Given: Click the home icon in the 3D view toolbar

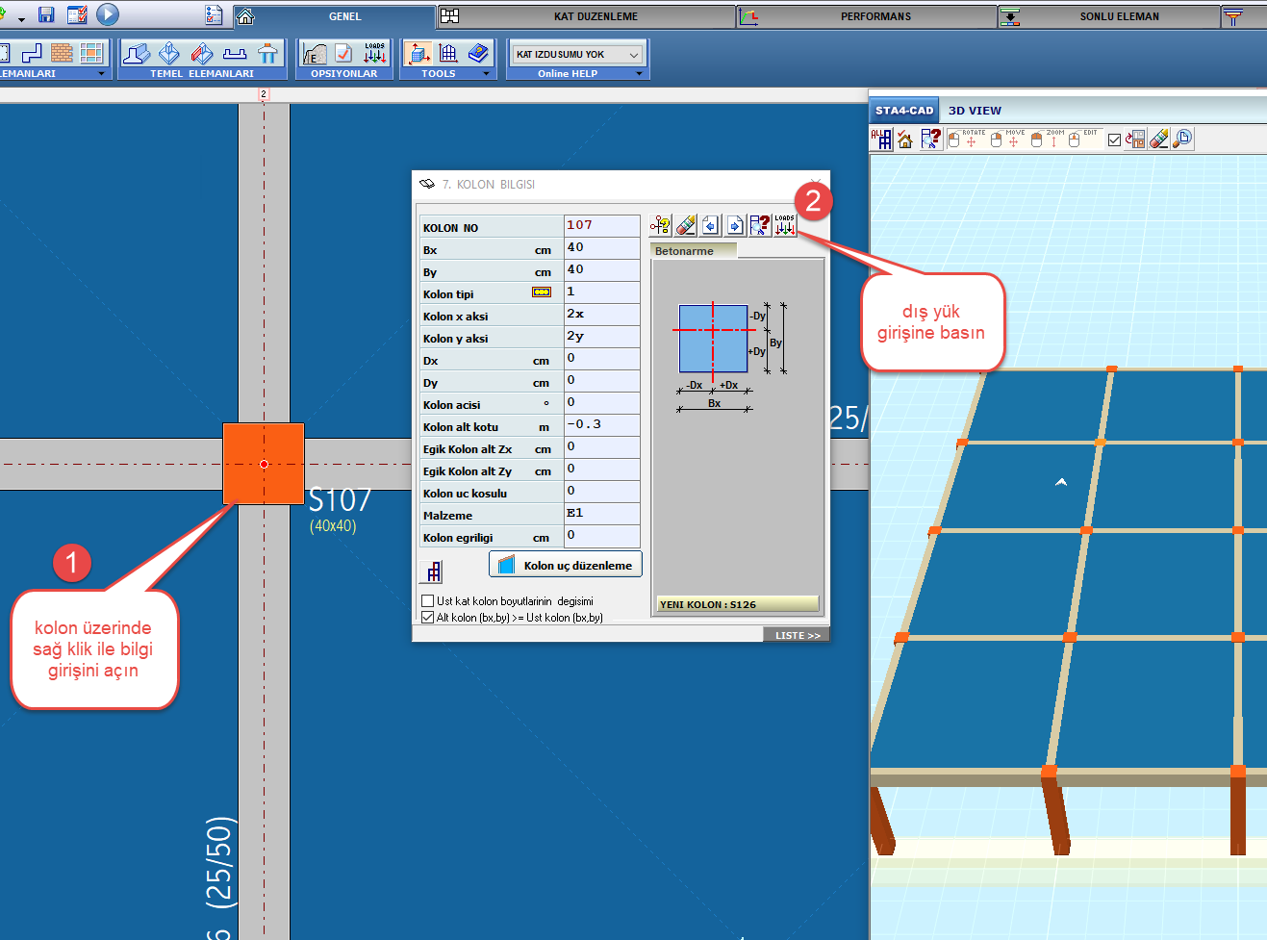Looking at the screenshot, I should click(905, 140).
